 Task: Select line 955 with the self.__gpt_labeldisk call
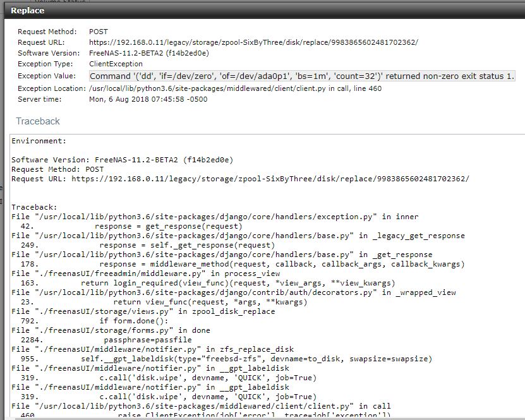pos(226,359)
